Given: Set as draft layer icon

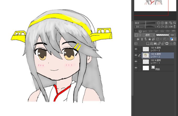Looking at the screenshot, I should click(146, 39).
